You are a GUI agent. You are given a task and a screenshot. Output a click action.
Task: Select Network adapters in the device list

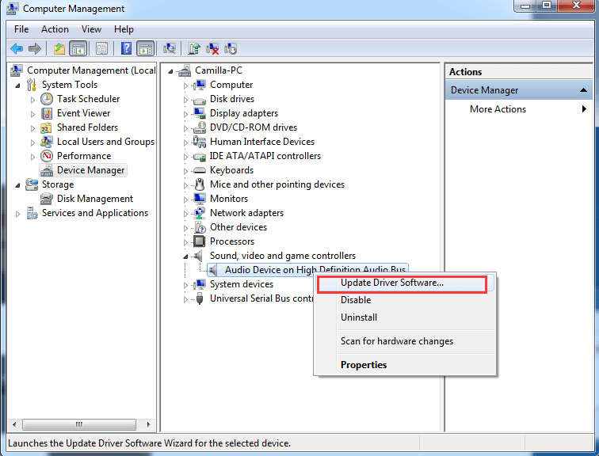[x=246, y=213]
